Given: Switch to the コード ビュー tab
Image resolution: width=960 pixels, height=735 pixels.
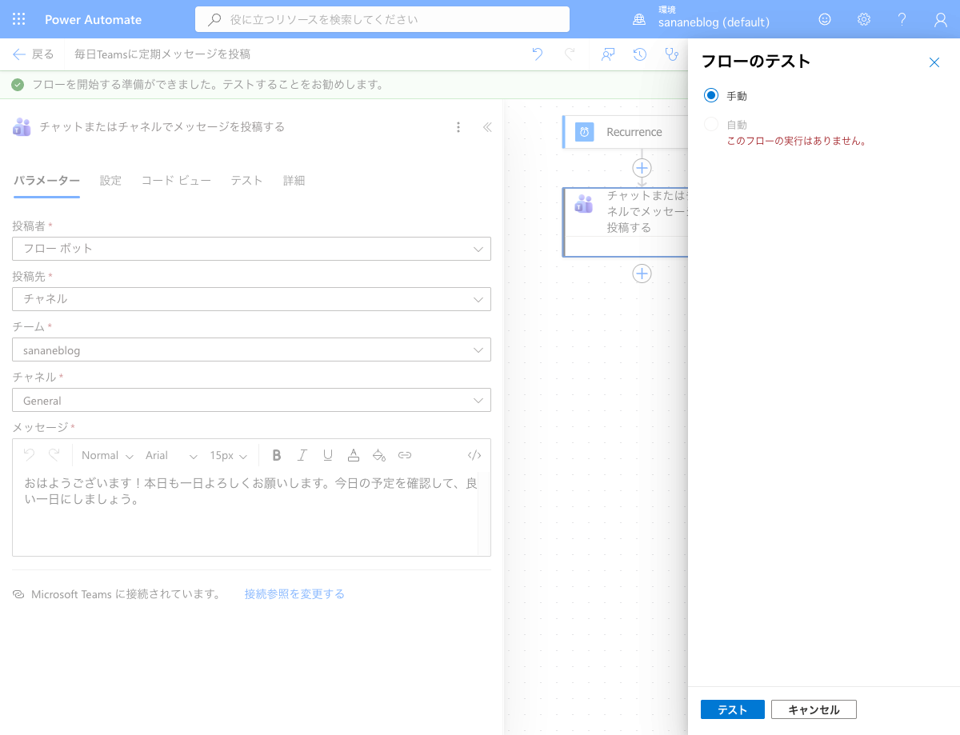Looking at the screenshot, I should pos(176,181).
